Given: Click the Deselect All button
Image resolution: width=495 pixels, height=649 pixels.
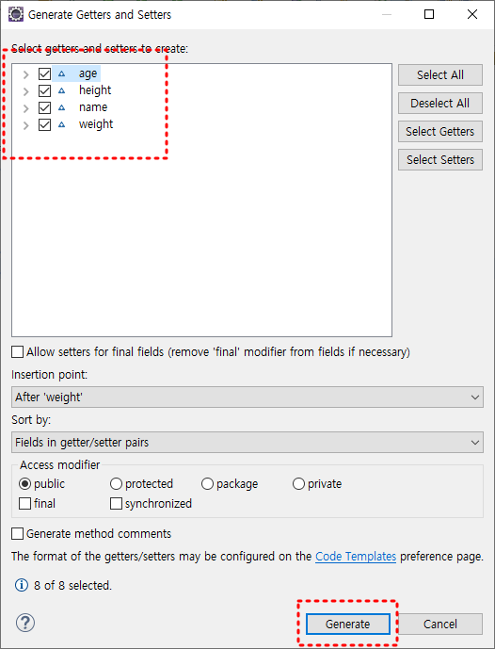Looking at the screenshot, I should 440,103.
